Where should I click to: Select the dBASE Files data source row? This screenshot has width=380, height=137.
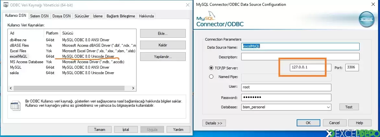(x=72, y=45)
